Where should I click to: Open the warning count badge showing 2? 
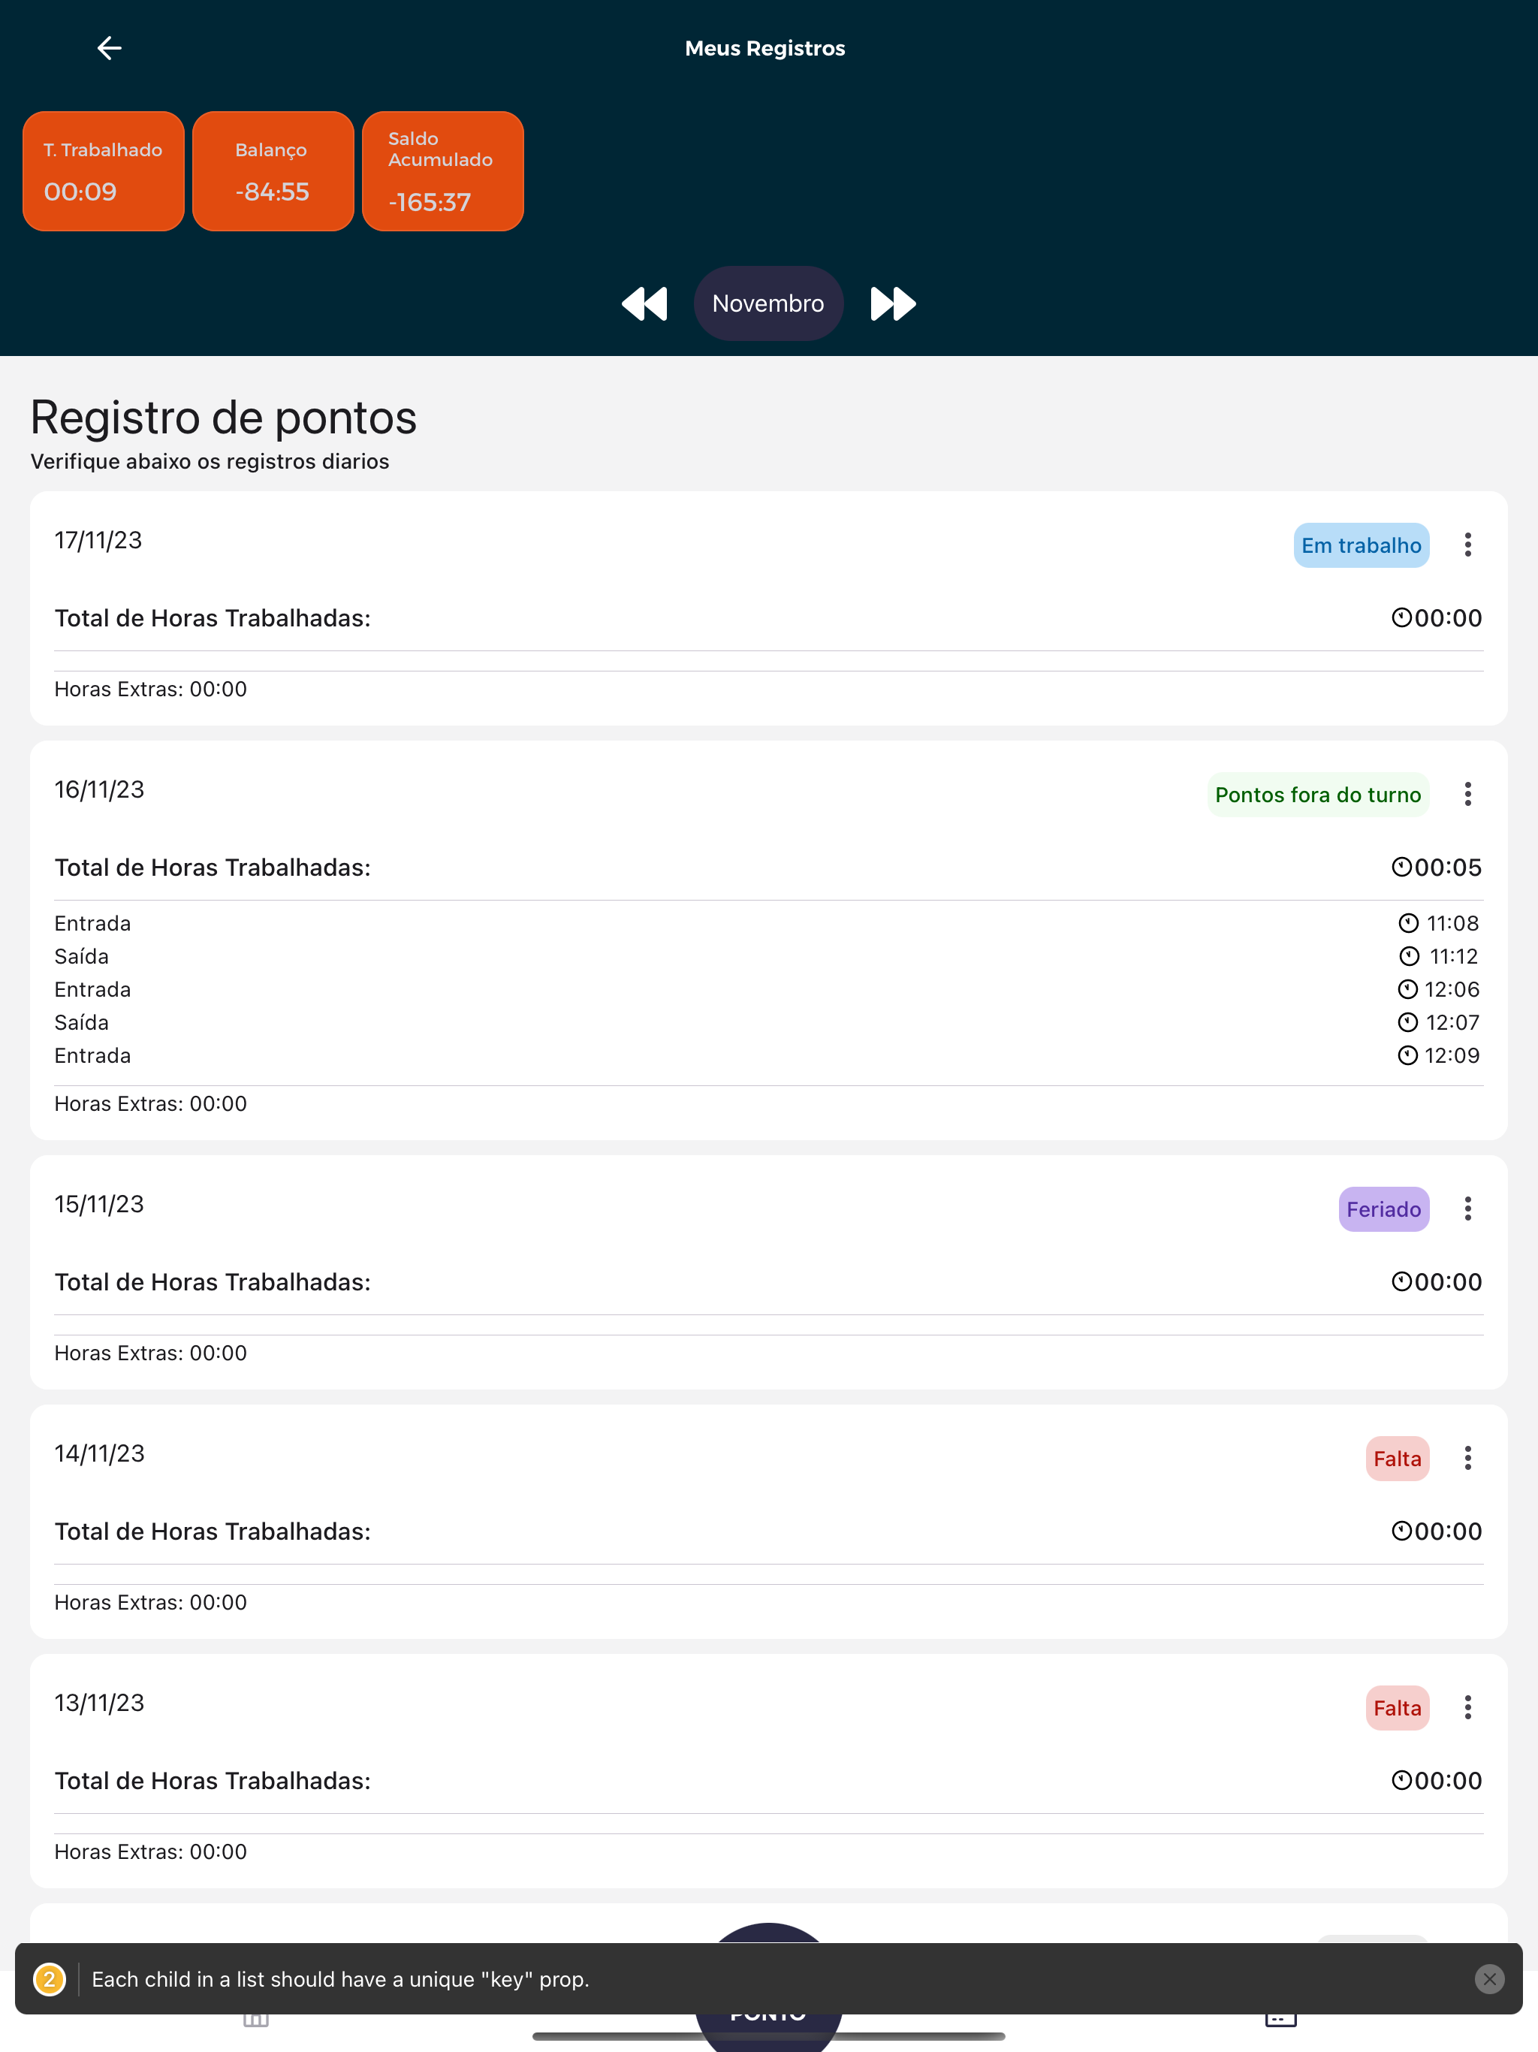[49, 1980]
